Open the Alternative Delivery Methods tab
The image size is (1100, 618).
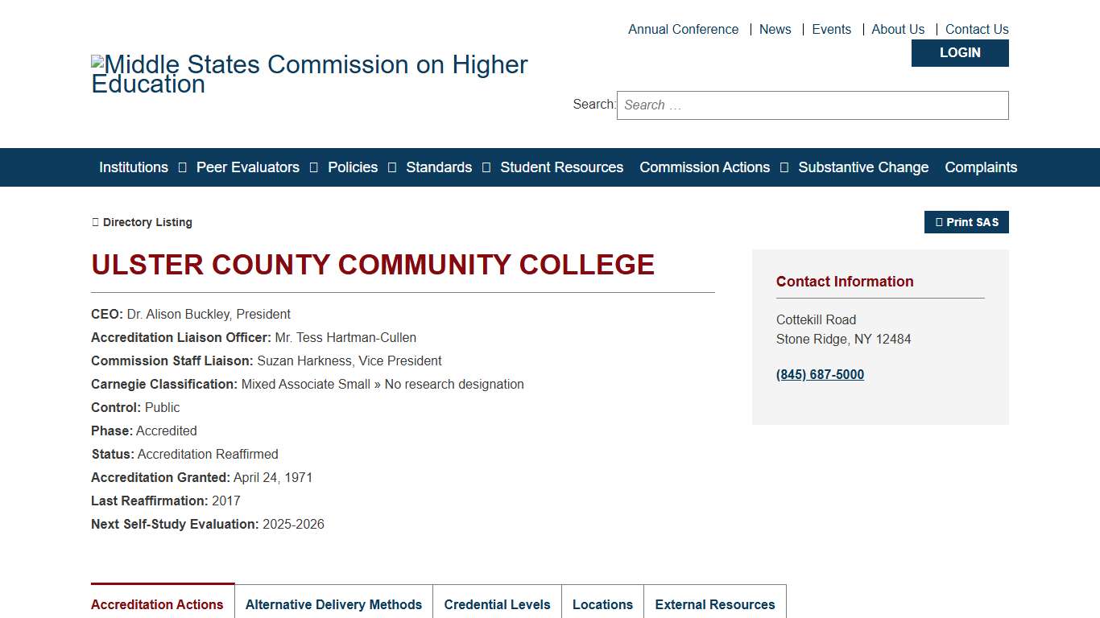[333, 604]
